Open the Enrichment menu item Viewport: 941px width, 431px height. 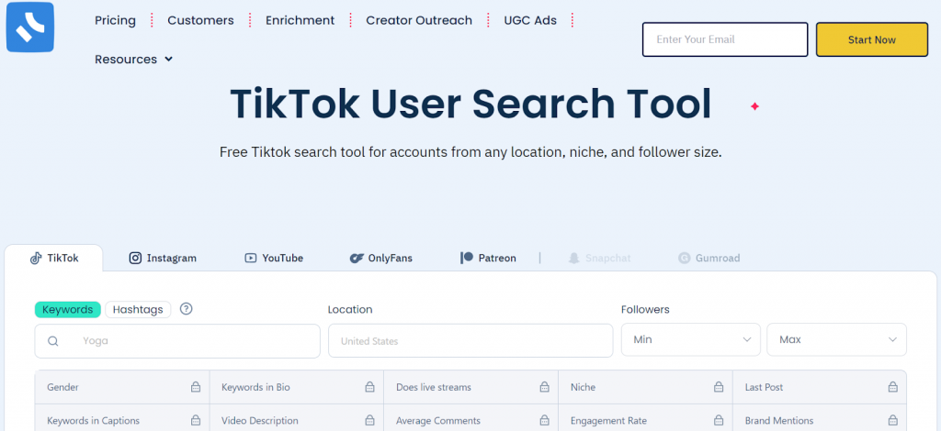(300, 20)
